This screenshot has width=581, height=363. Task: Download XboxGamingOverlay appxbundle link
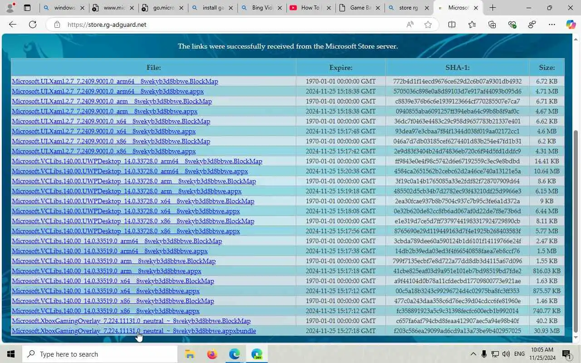click(x=134, y=331)
